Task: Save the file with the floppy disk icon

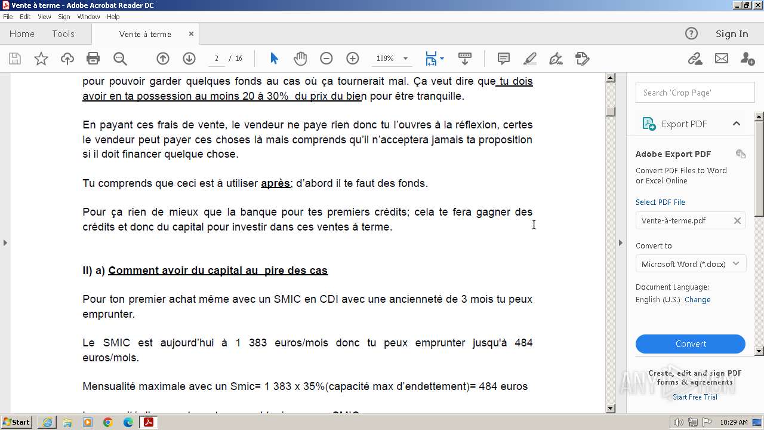Action: pyautogui.click(x=15, y=59)
